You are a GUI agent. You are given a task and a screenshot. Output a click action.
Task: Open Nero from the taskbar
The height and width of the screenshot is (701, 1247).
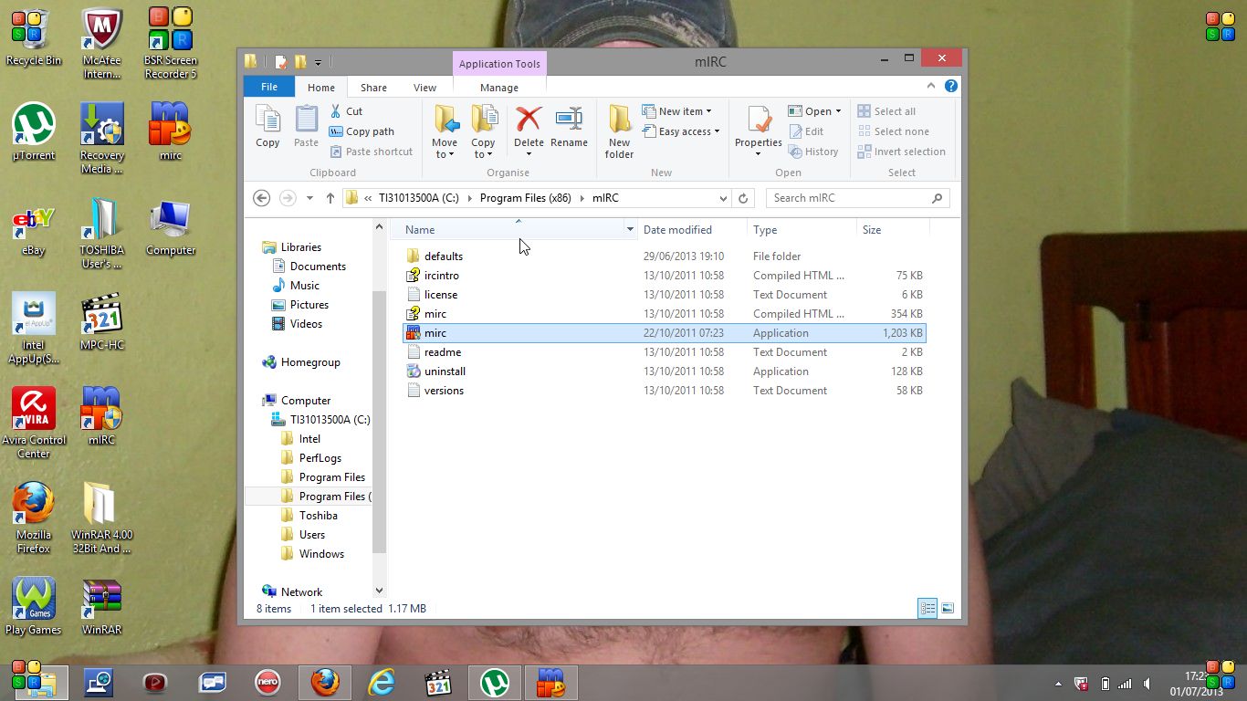(x=267, y=682)
